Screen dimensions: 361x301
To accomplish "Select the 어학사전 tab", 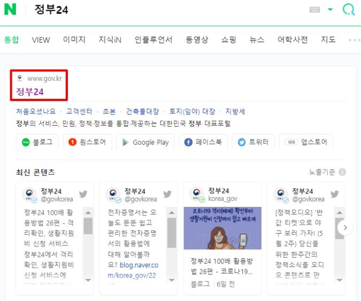I will coord(293,40).
